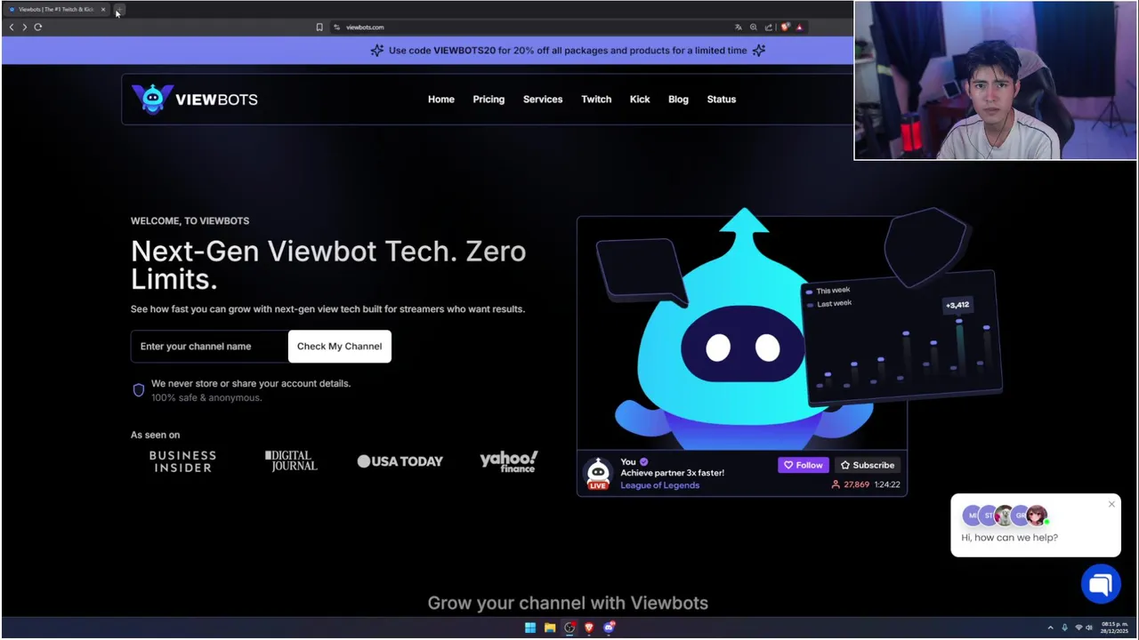The width and height of the screenshot is (1139, 640).
Task: Click the Yahoo Finance logo
Action: click(x=509, y=460)
